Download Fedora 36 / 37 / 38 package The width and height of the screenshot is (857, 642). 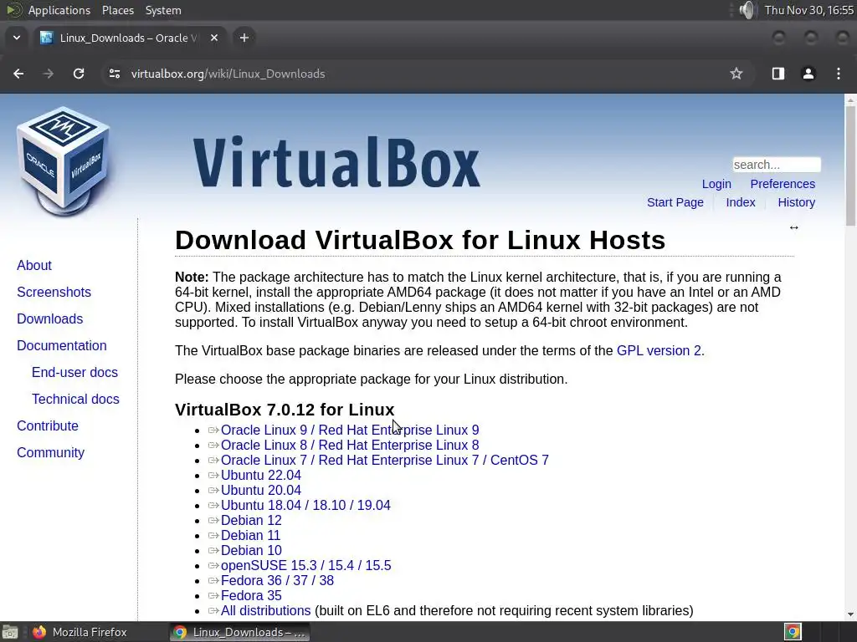click(x=277, y=580)
